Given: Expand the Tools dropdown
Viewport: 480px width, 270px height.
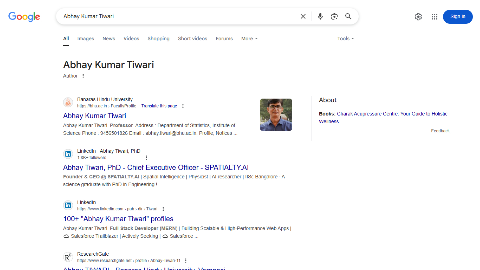Looking at the screenshot, I should tap(345, 39).
